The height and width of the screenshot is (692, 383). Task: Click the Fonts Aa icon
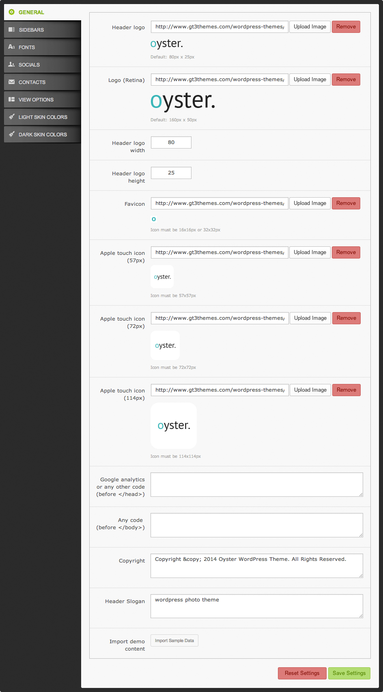pyautogui.click(x=11, y=47)
